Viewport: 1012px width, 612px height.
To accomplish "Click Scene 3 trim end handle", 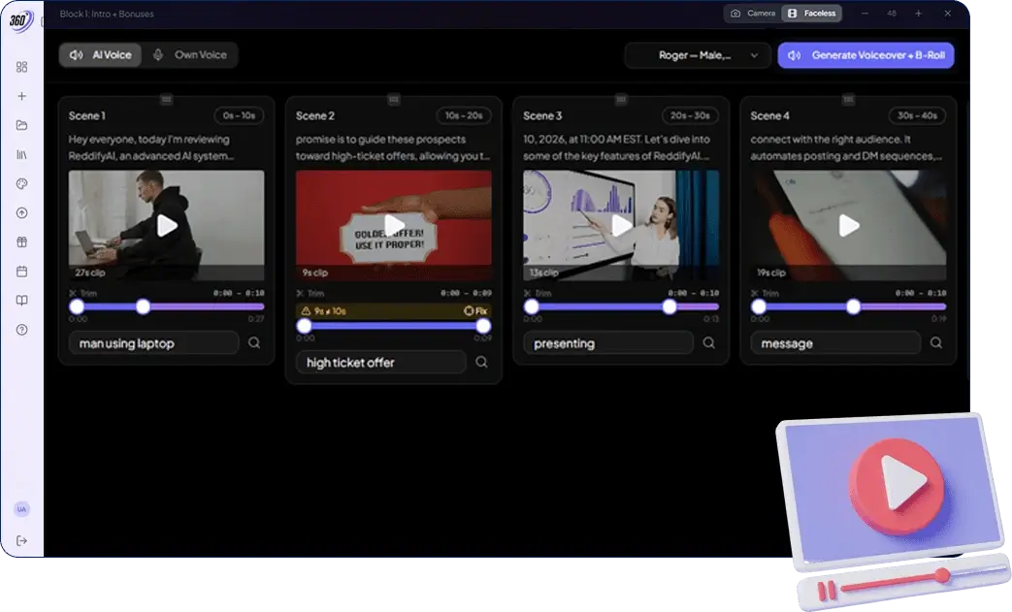I will pyautogui.click(x=669, y=306).
